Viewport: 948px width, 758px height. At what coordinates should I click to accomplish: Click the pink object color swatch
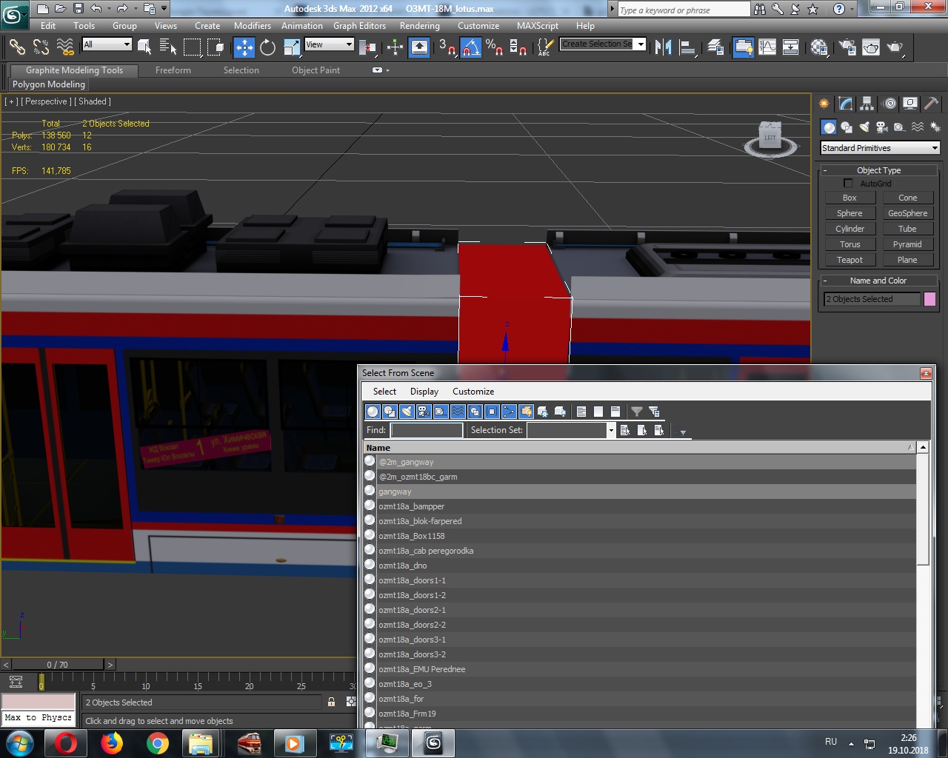point(929,299)
